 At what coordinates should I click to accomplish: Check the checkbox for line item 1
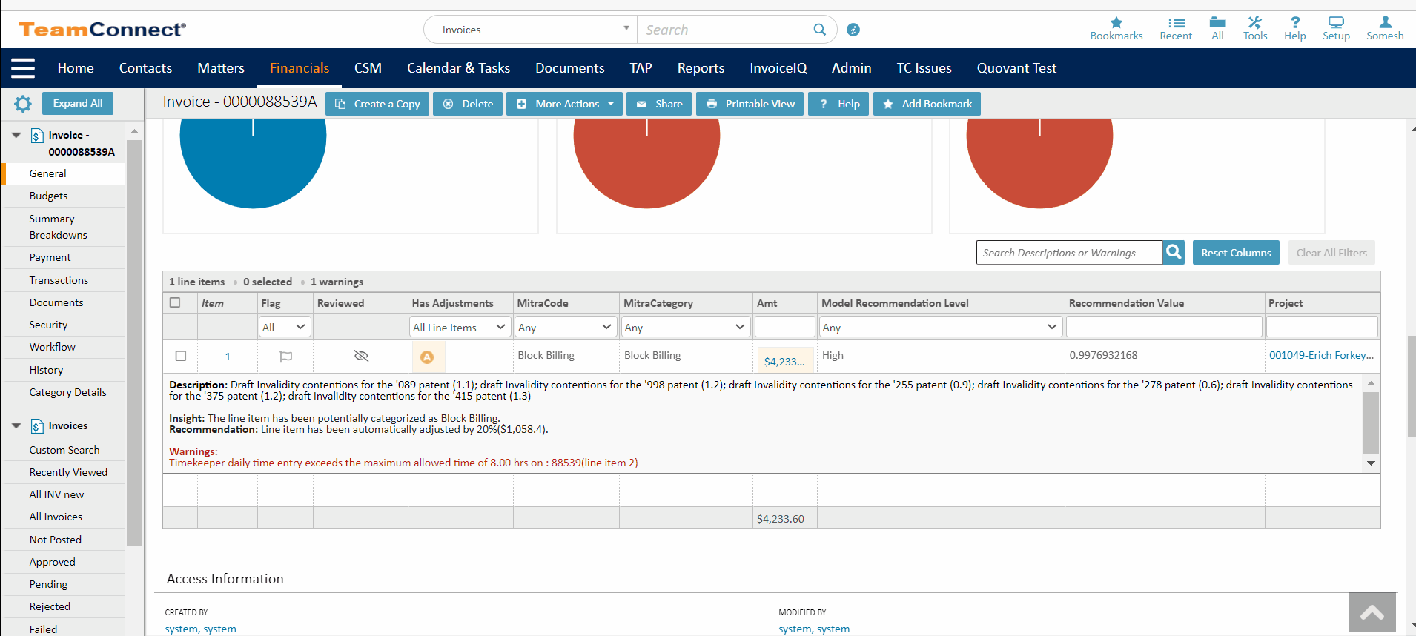pyautogui.click(x=181, y=356)
